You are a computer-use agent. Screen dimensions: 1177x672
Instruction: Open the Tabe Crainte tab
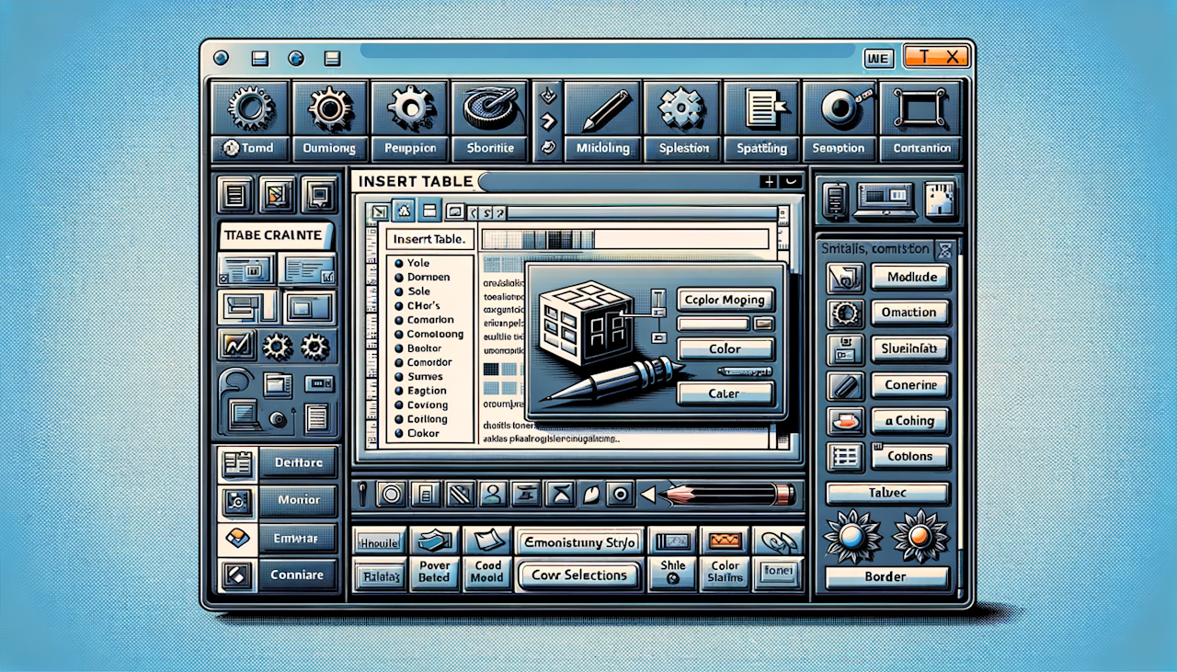coord(274,235)
